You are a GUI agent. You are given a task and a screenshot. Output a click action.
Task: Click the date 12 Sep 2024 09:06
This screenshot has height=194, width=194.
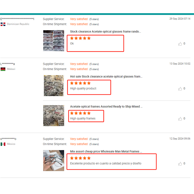(x=180, y=139)
